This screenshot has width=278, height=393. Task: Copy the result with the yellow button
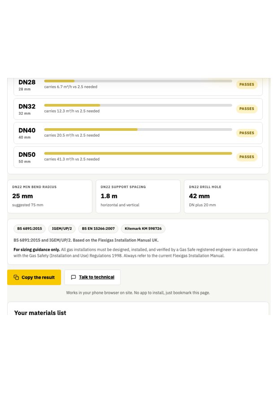click(x=34, y=277)
